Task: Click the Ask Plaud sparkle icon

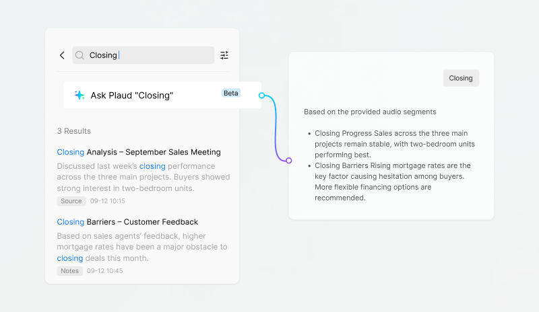Action: (x=80, y=95)
